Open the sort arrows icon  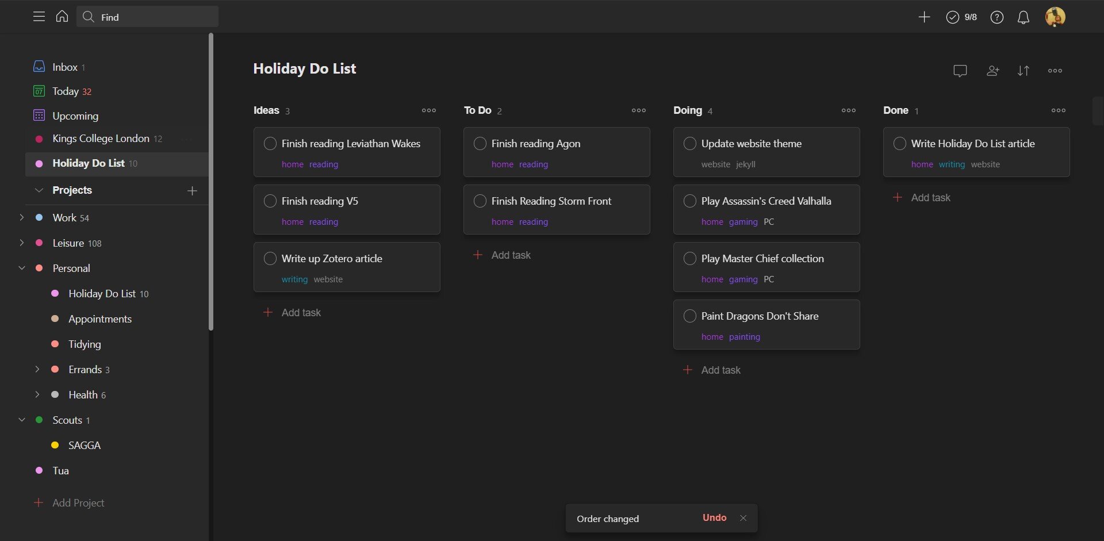[x=1023, y=71]
